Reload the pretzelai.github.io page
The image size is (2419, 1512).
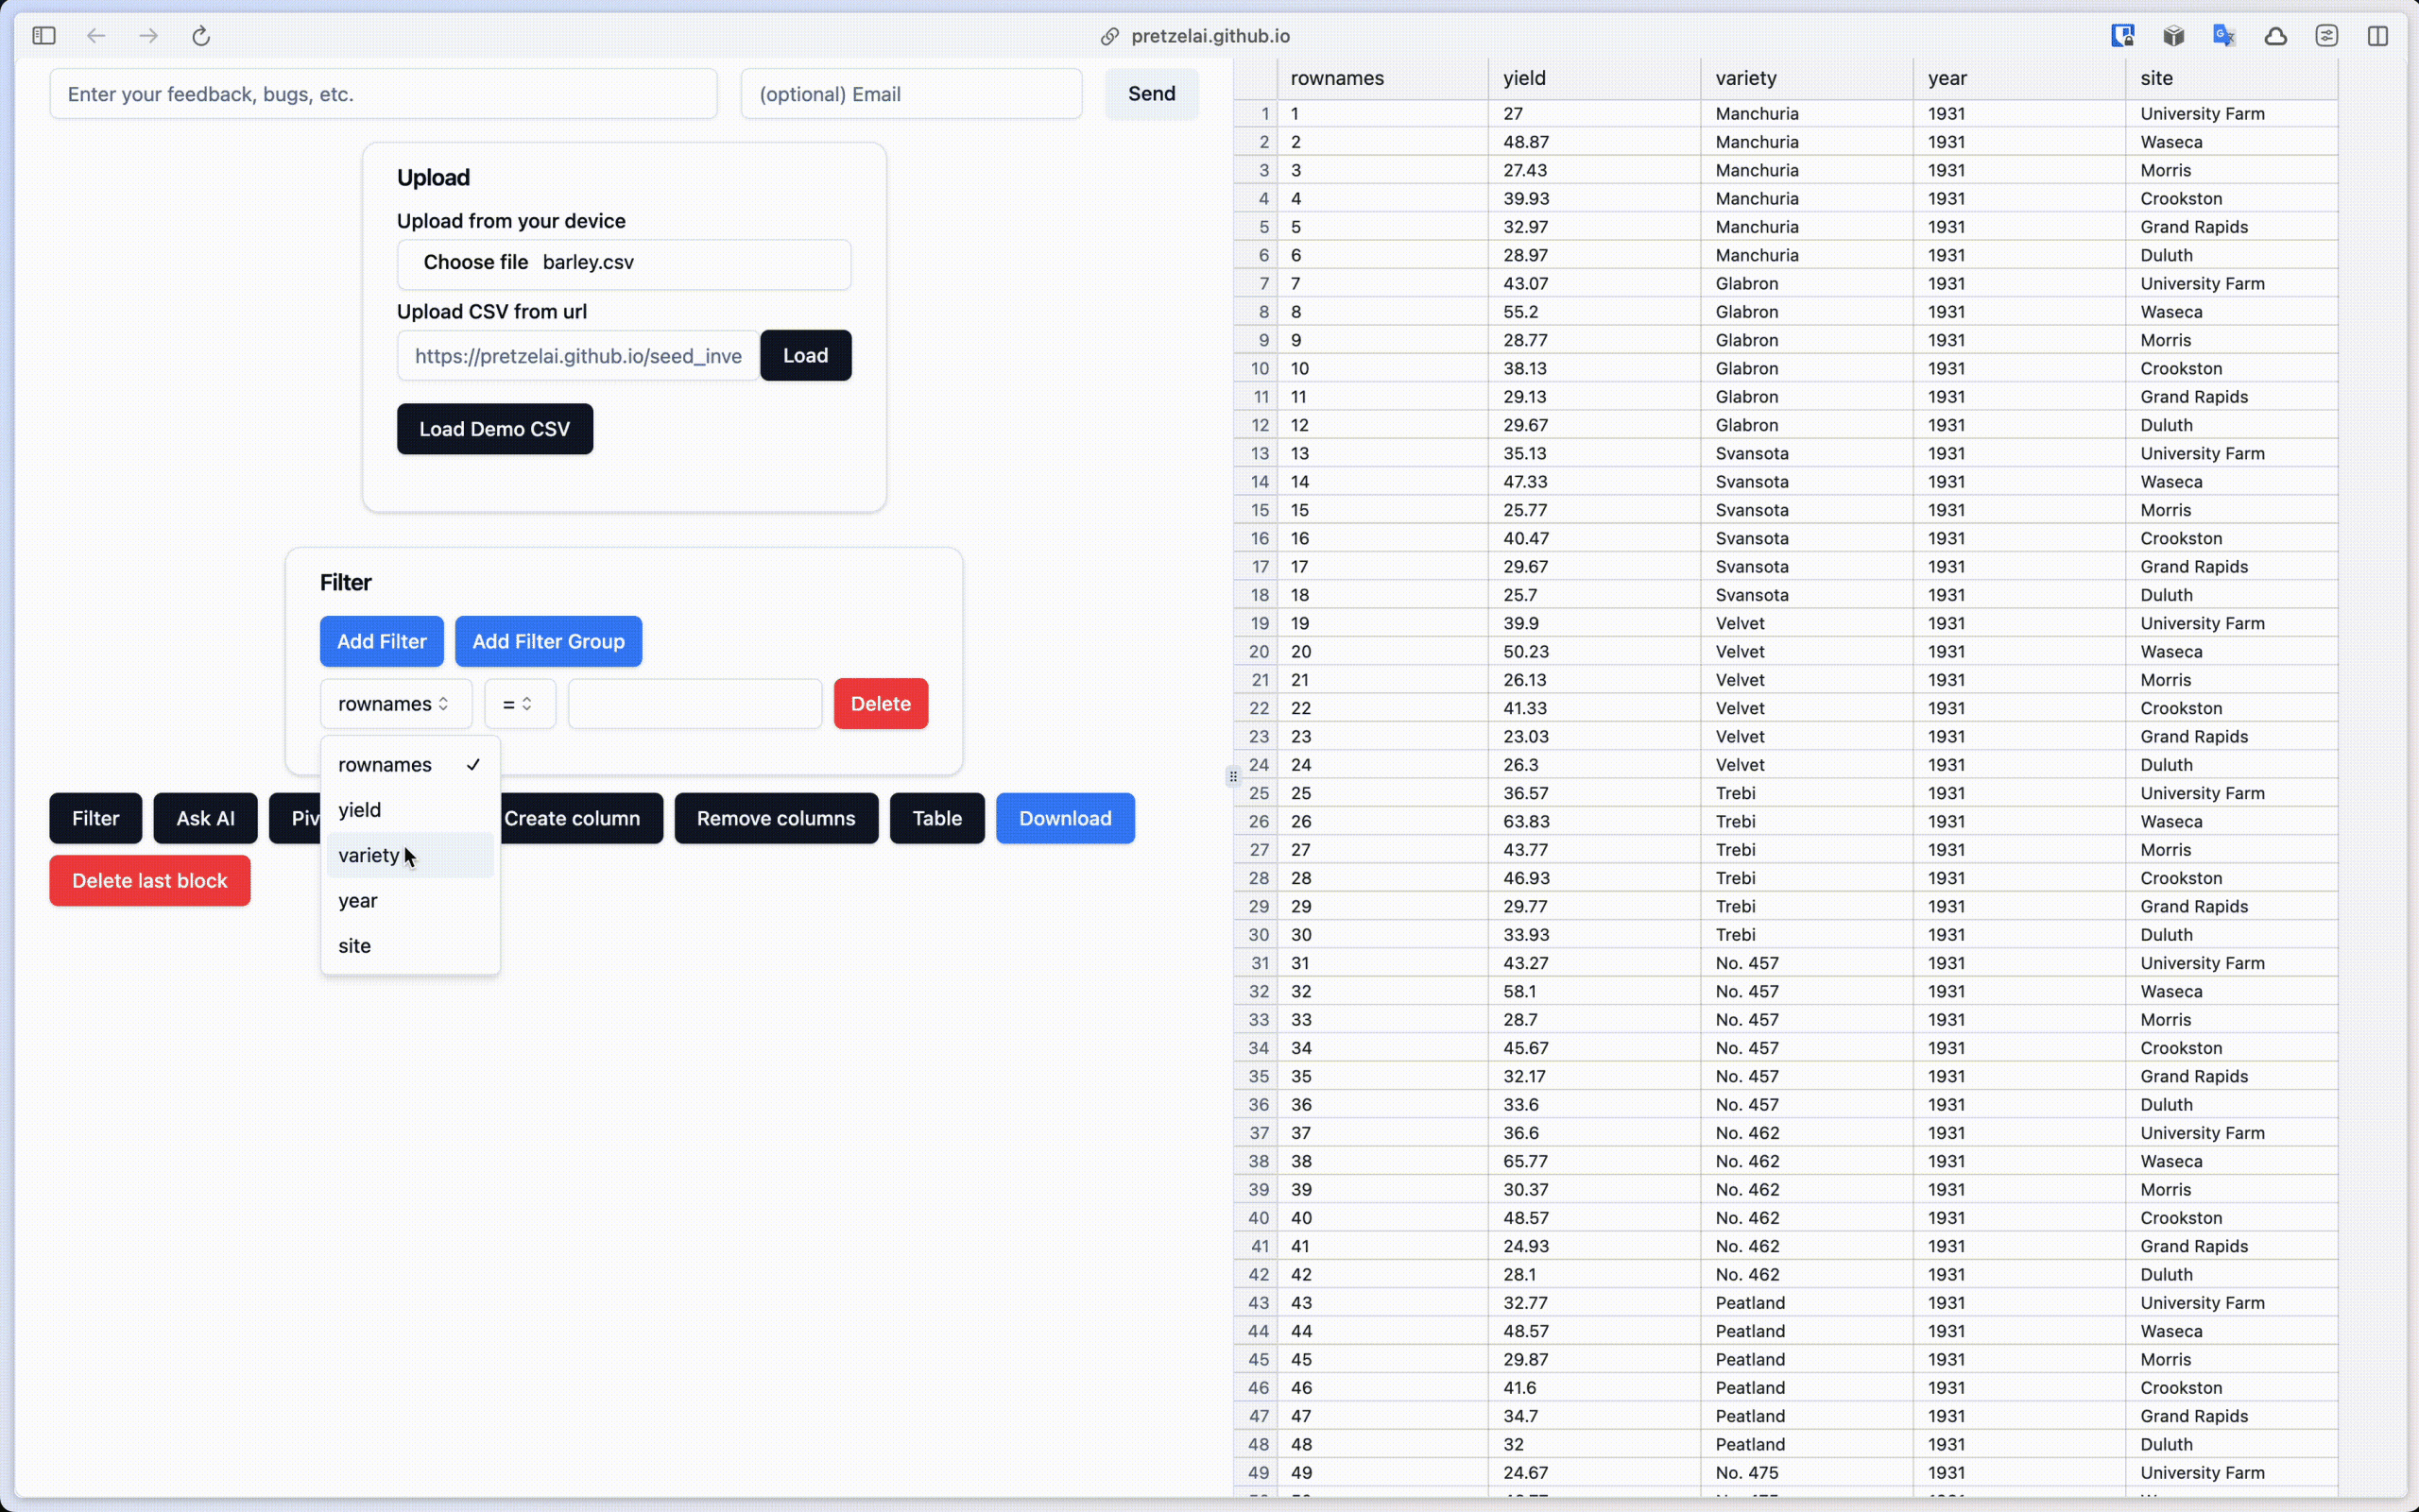coord(200,35)
